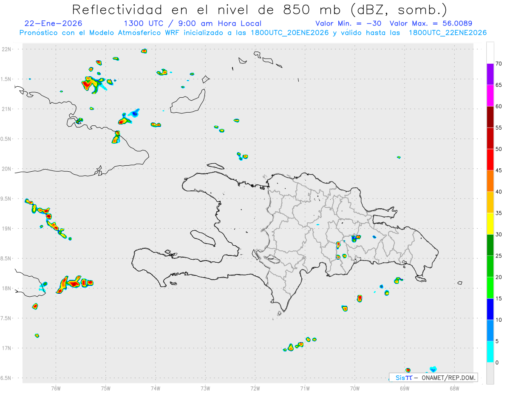Select the '1300 UTC / 9:00 am Hora Local' text

tap(193, 23)
